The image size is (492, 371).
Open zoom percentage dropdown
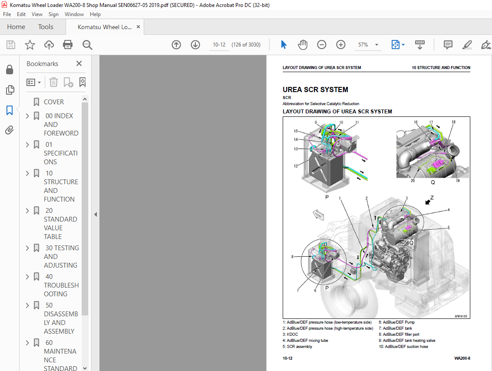pyautogui.click(x=376, y=45)
